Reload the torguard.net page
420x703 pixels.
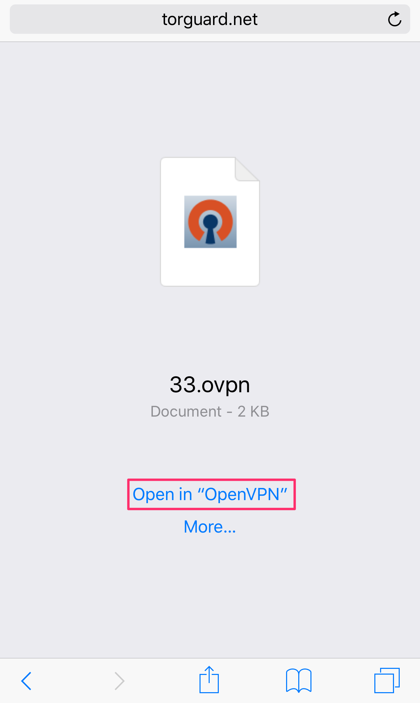pos(394,19)
